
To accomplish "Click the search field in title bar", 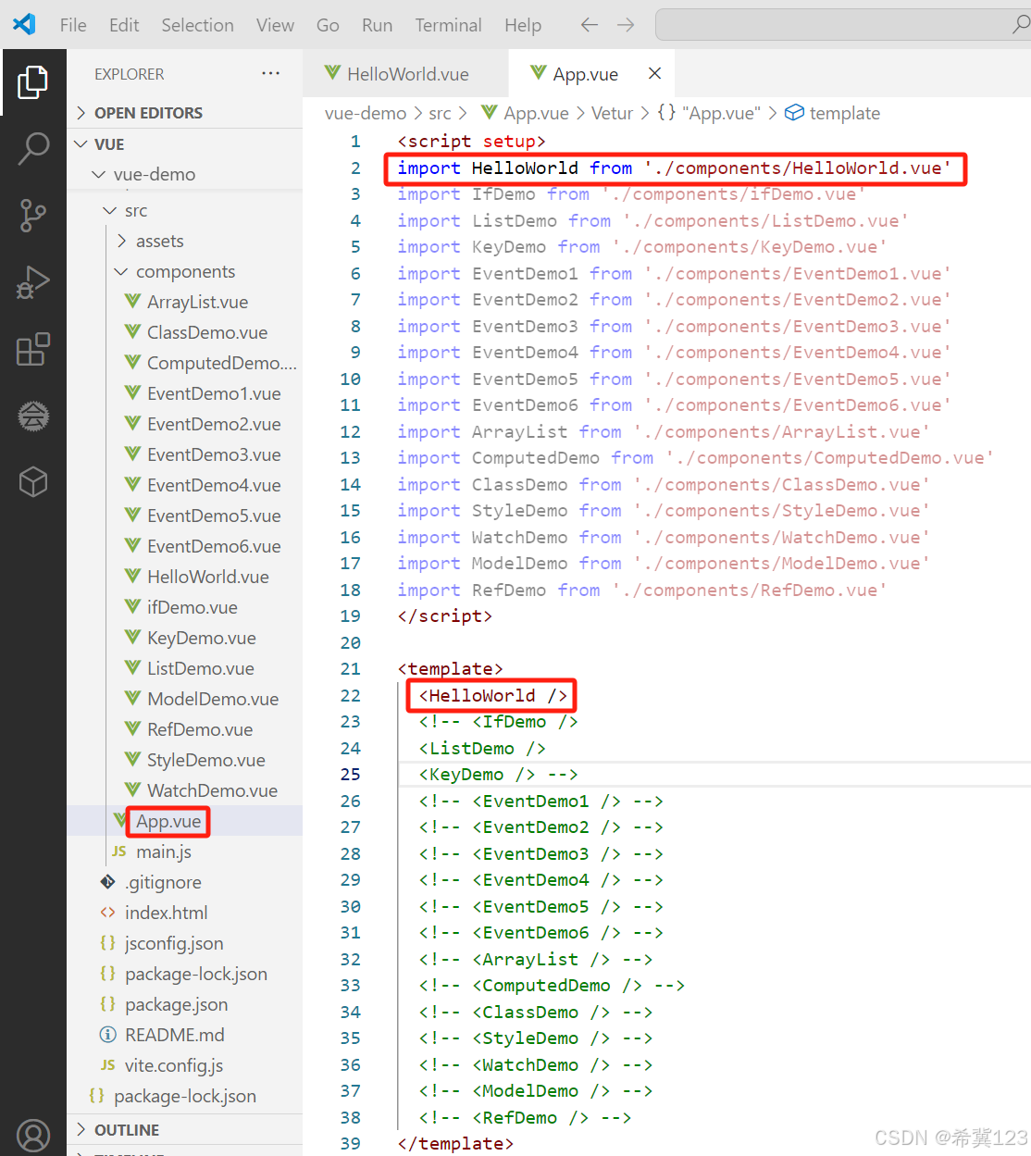I will 842,25.
